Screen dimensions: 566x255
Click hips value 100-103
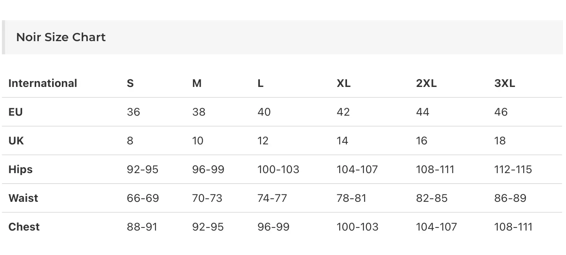278,169
